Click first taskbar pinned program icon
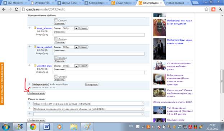 coord(19,127)
